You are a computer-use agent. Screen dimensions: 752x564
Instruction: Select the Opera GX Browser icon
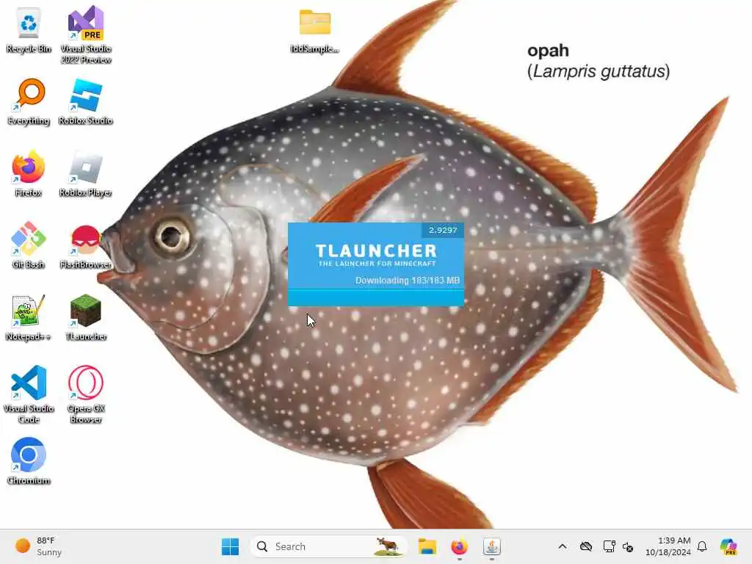point(86,394)
